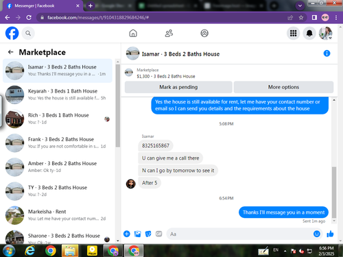Screen dimensions: 343x257
Task: Share this page icon in address bar
Action: (290, 18)
